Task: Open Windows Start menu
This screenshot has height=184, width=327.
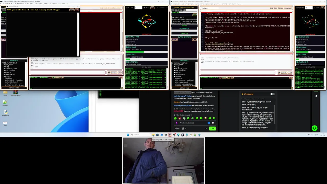Action: [x=128, y=135]
